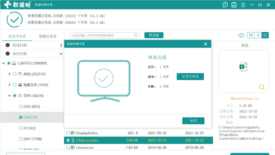Switch to grid thumbnail view
The height and width of the screenshot is (155, 275).
(x=251, y=35)
